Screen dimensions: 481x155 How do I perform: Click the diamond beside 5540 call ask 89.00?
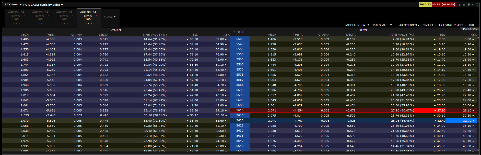coord(226,39)
